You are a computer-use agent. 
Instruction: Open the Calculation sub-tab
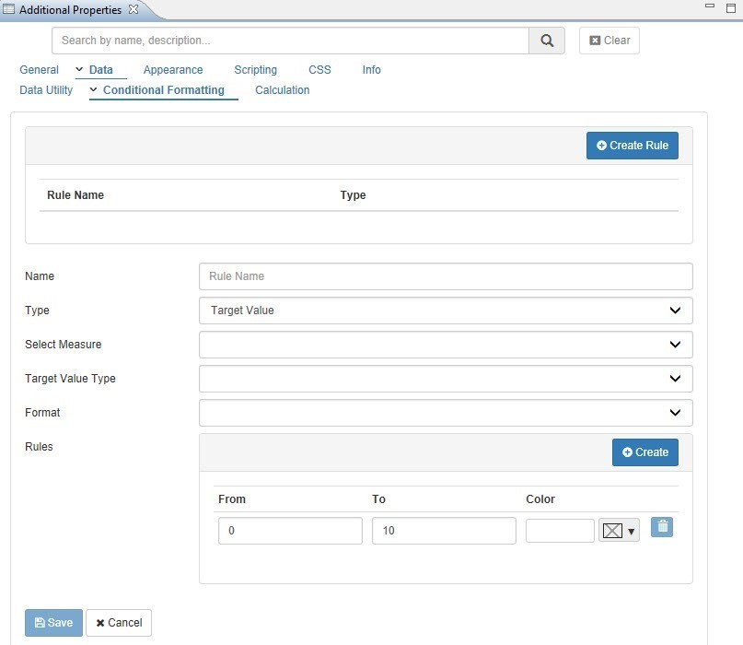[282, 90]
